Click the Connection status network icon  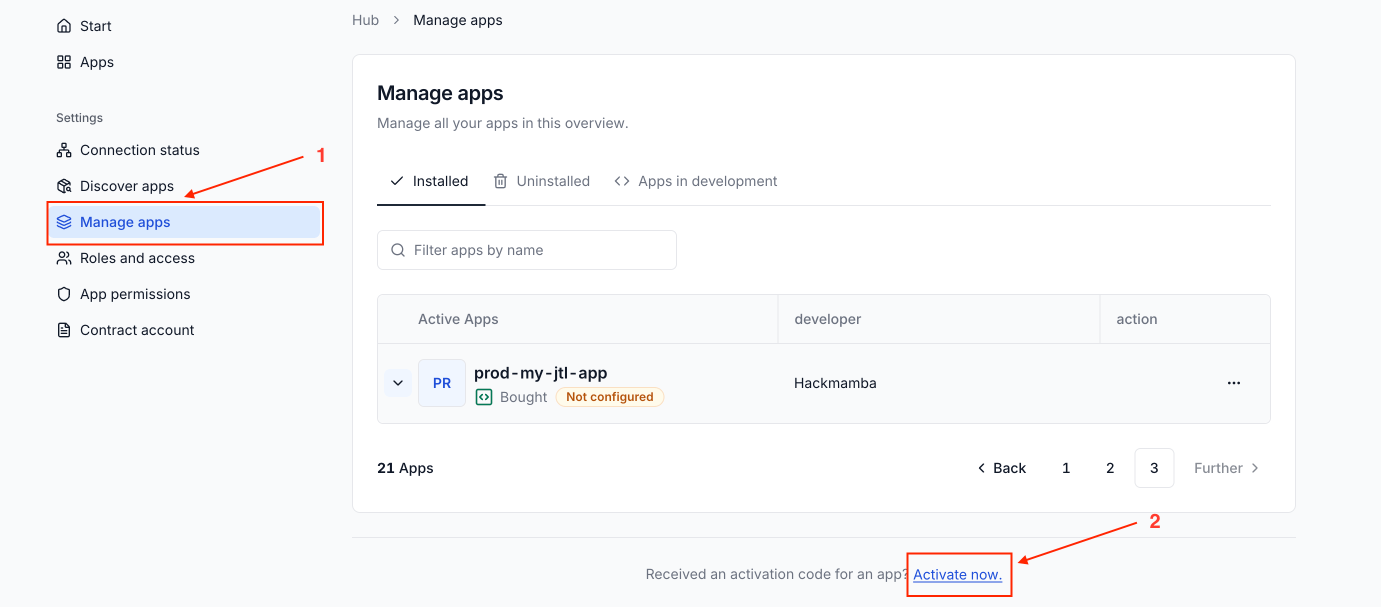coord(64,150)
